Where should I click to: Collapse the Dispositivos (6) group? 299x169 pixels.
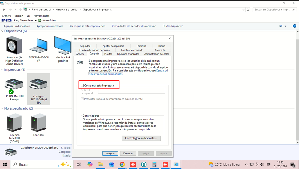pos(2,31)
